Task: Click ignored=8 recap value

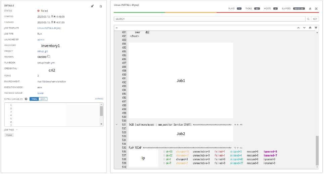Action: [270, 152]
